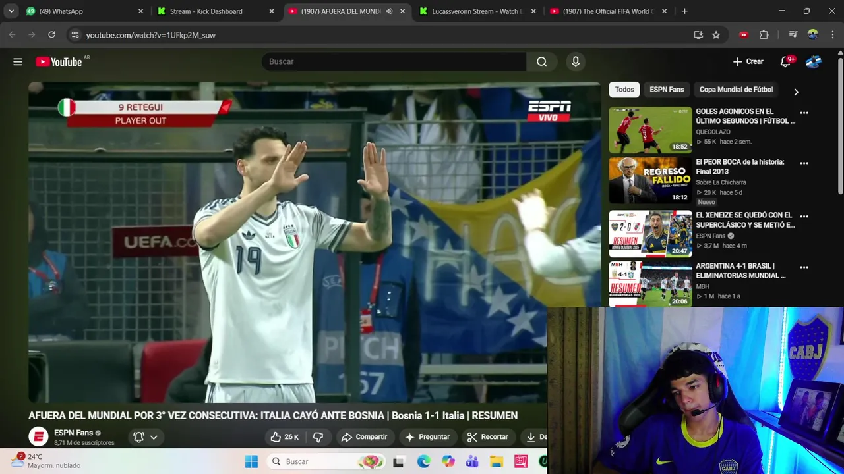The height and width of the screenshot is (474, 844).
Task: Go back in browser history
Action: [12, 35]
